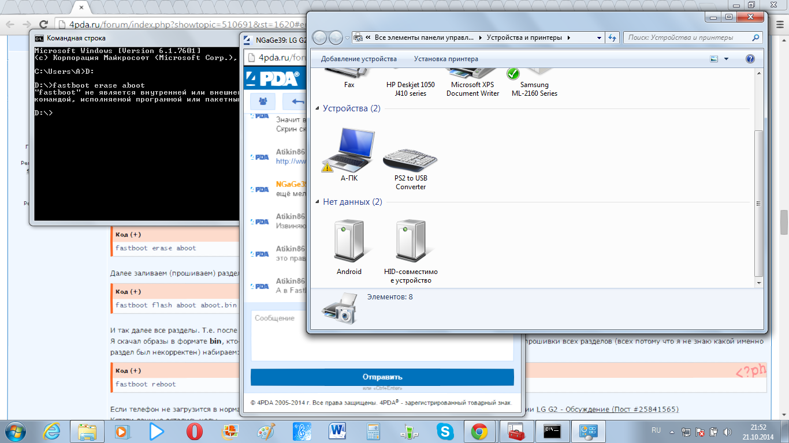Open Opera browser from taskbar
The height and width of the screenshot is (443, 789).
tap(195, 431)
